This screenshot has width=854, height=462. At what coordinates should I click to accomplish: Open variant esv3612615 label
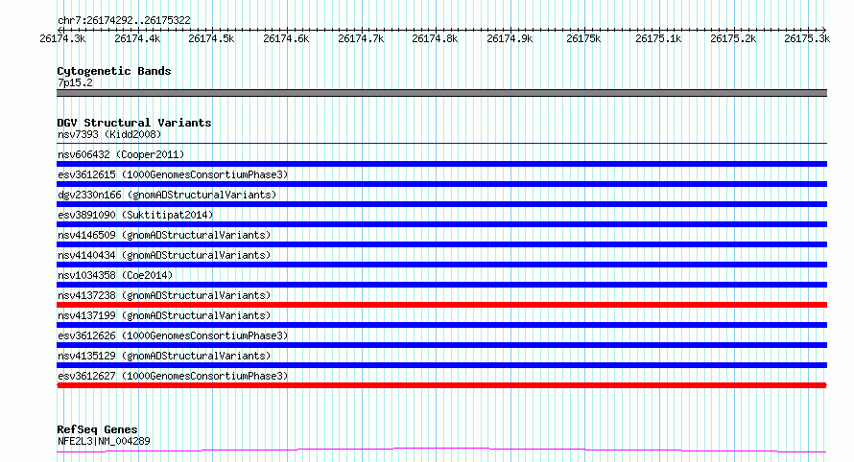pyautogui.click(x=173, y=174)
